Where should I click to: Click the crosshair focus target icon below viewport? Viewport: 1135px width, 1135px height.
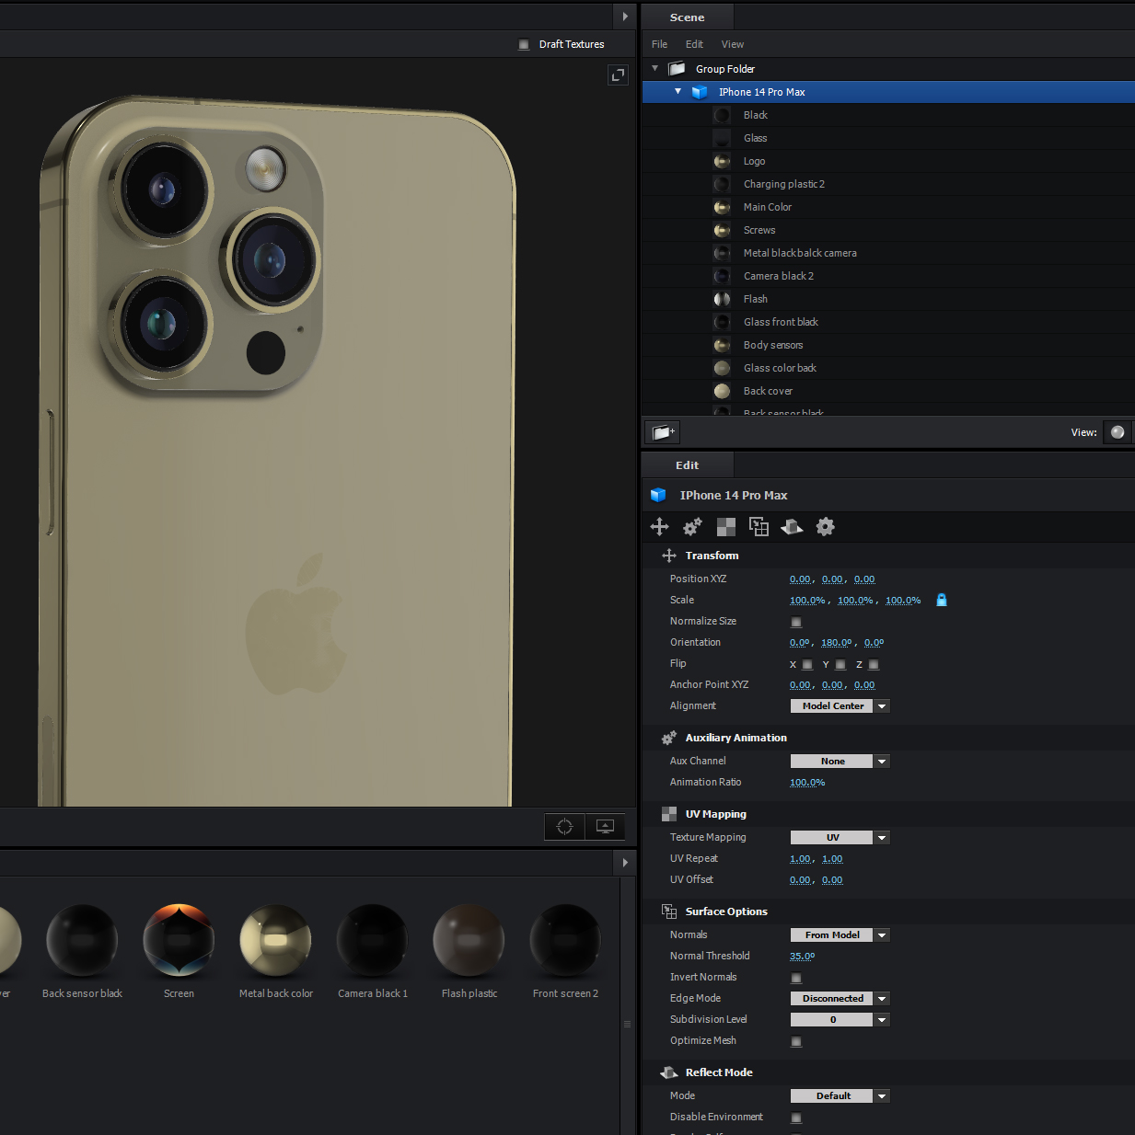click(x=564, y=826)
